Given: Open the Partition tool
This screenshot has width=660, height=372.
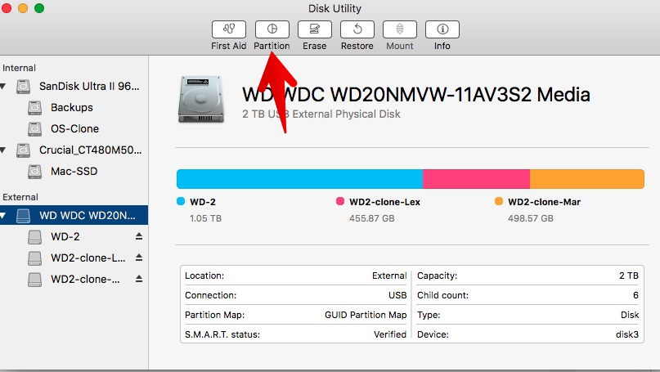Looking at the screenshot, I should [272, 29].
